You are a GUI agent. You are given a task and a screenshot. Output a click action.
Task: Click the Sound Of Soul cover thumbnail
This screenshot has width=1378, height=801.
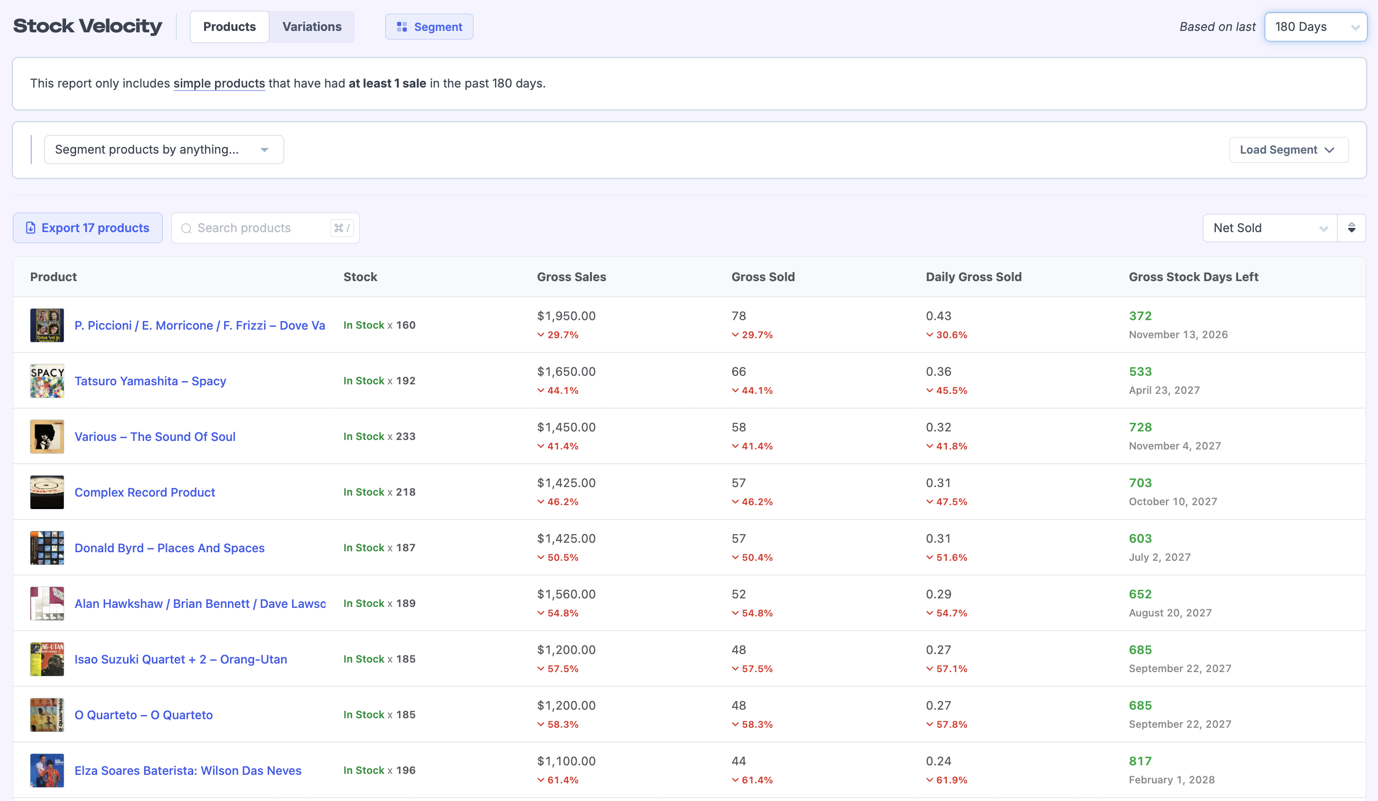47,436
